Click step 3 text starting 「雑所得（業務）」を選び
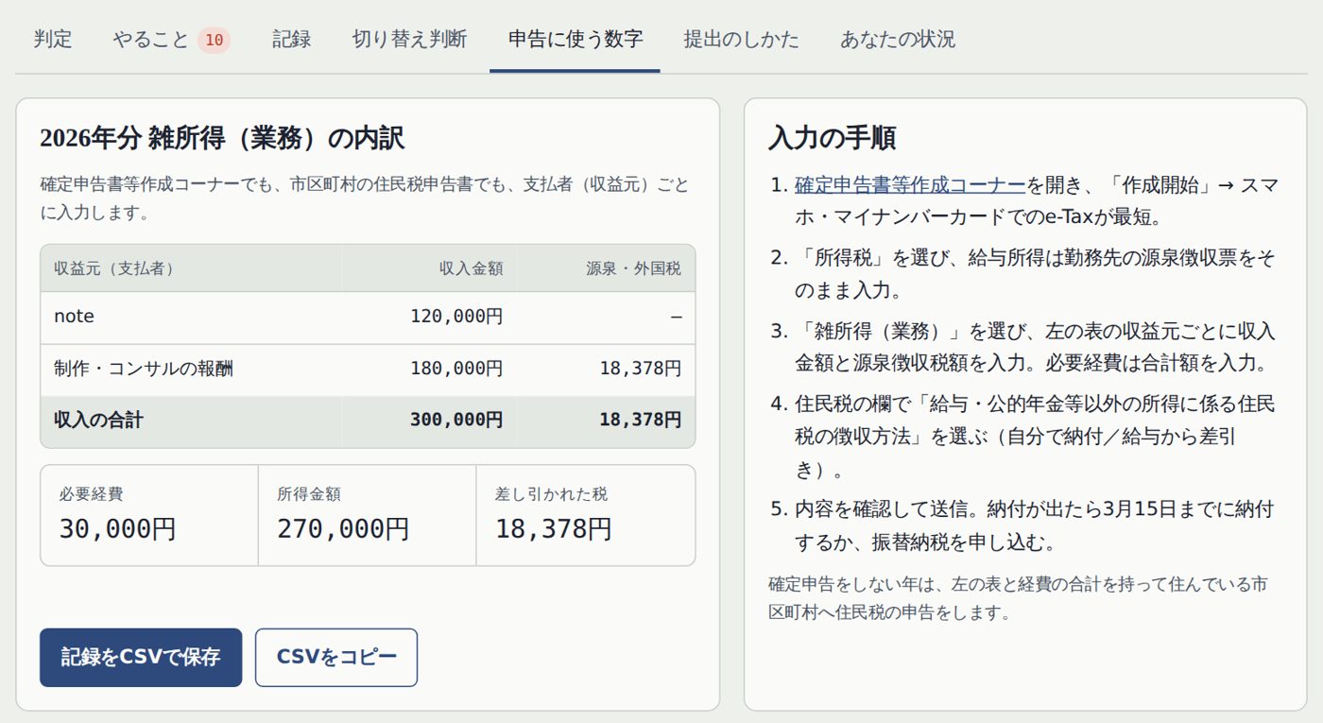Viewport: 1323px width, 723px height. (1035, 347)
